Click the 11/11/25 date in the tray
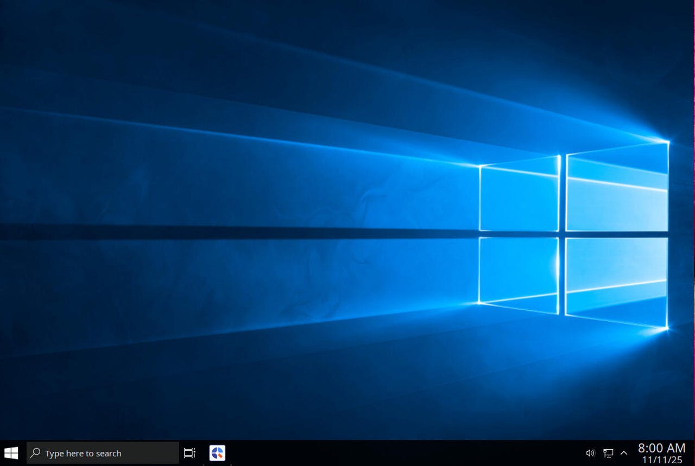The height and width of the screenshot is (466, 695). tap(661, 460)
